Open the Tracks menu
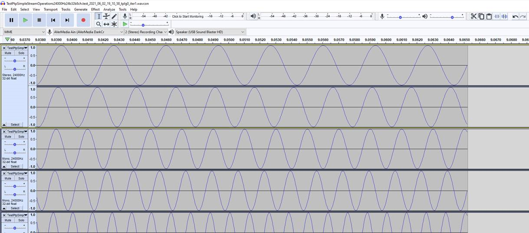The image size is (529, 233). [x=66, y=9]
